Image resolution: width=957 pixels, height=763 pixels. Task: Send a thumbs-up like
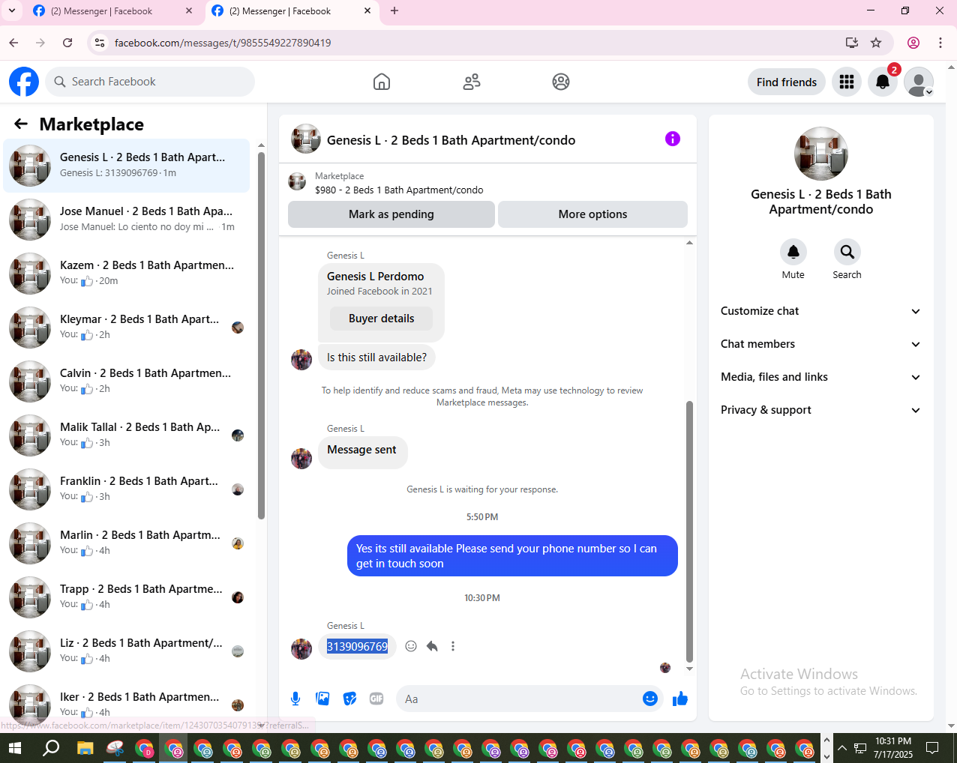coord(680,699)
